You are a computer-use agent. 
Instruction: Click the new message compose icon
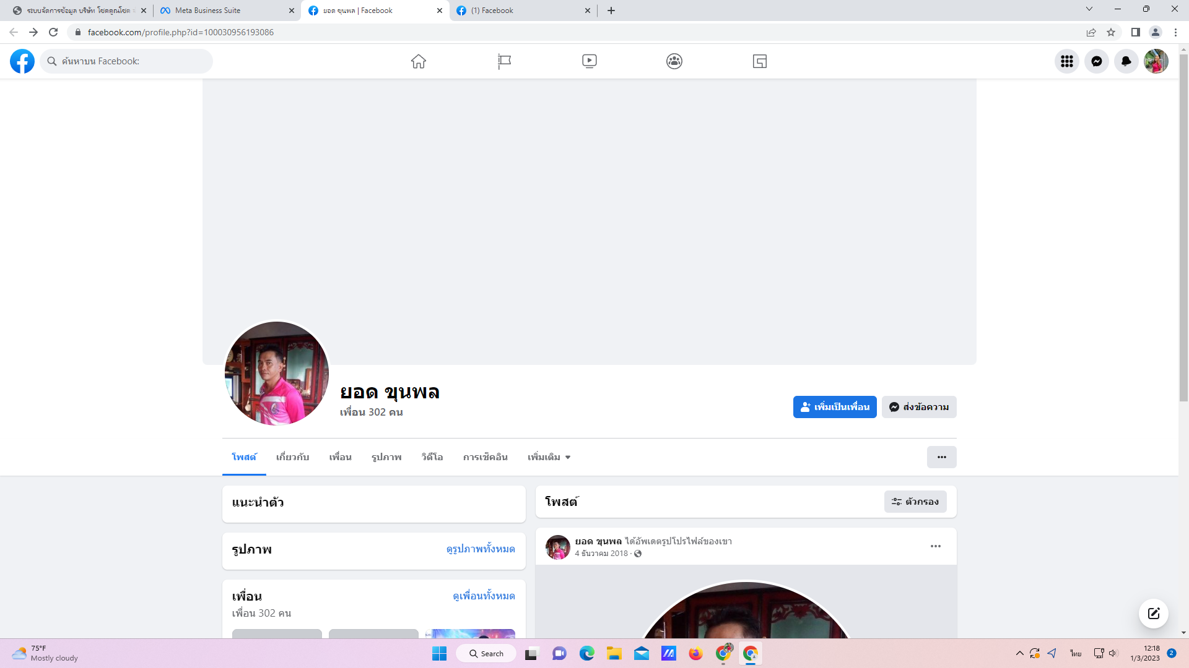[1153, 614]
